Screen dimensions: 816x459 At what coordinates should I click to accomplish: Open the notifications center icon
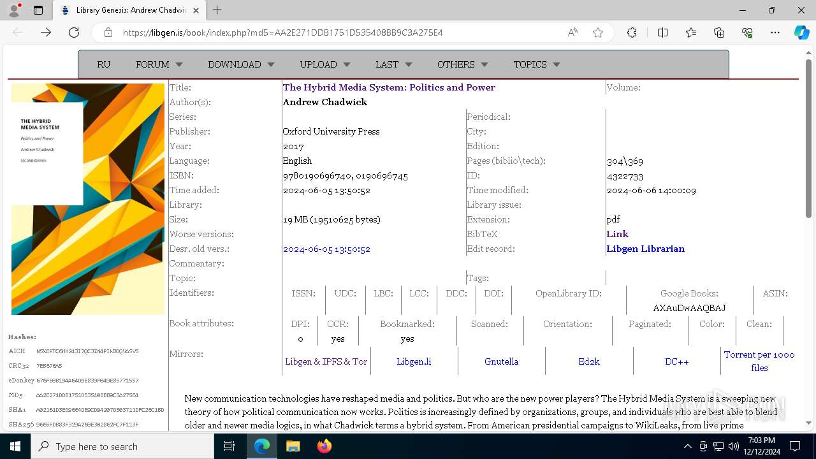[x=795, y=446]
